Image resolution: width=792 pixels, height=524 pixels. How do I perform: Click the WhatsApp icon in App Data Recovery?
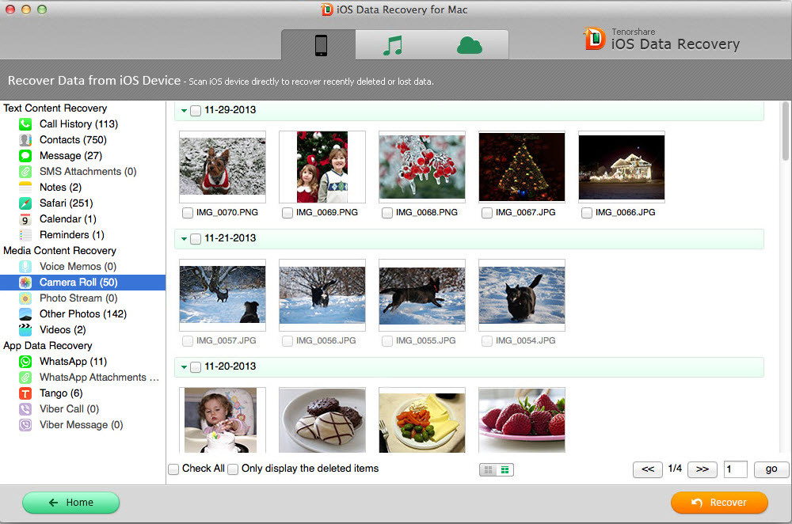25,362
